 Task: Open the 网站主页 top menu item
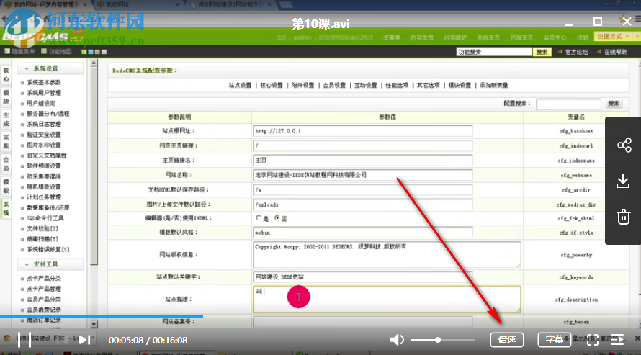tap(521, 37)
